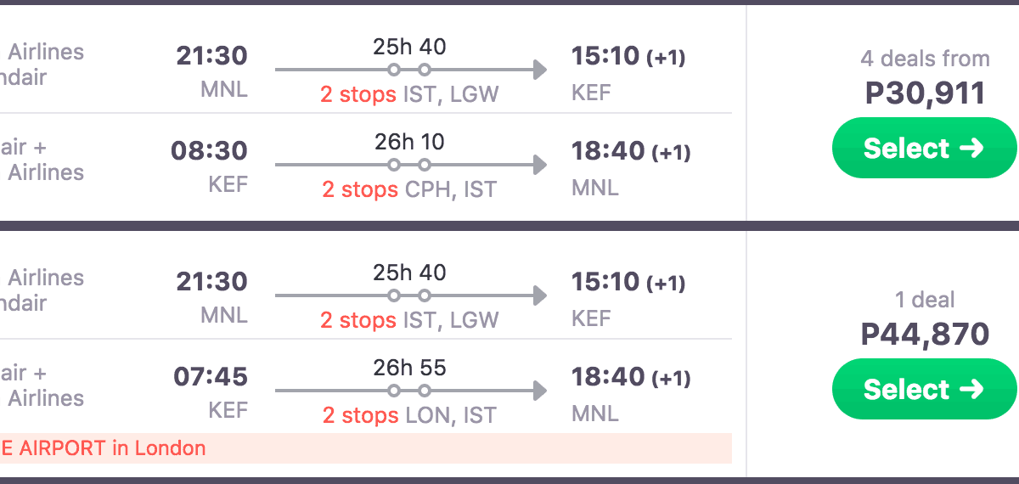Screen dimensions: 1019x484
Task: Select the P44,870 price
Action: [x=925, y=334]
